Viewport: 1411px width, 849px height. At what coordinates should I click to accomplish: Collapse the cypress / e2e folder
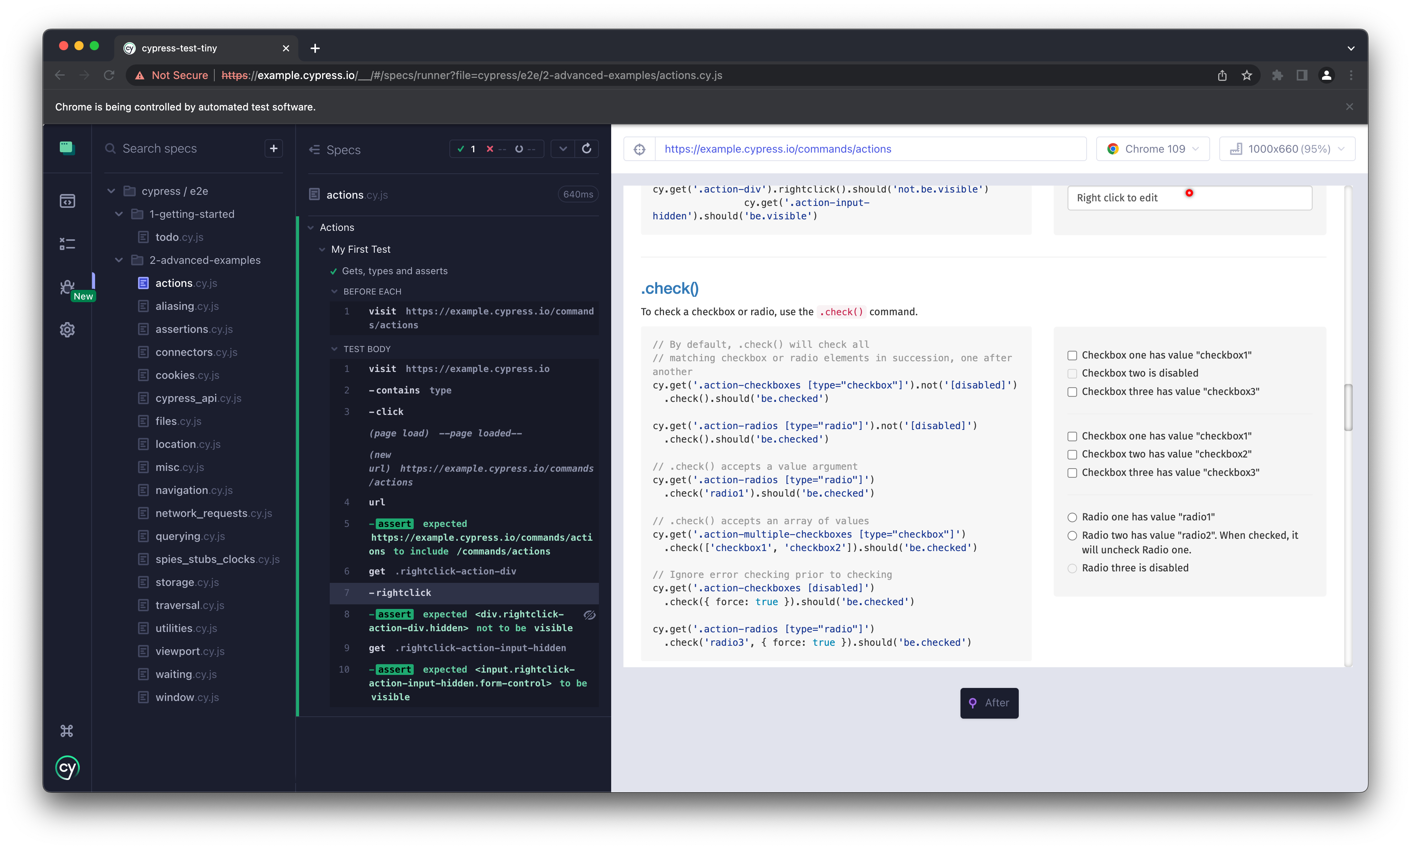coord(112,191)
